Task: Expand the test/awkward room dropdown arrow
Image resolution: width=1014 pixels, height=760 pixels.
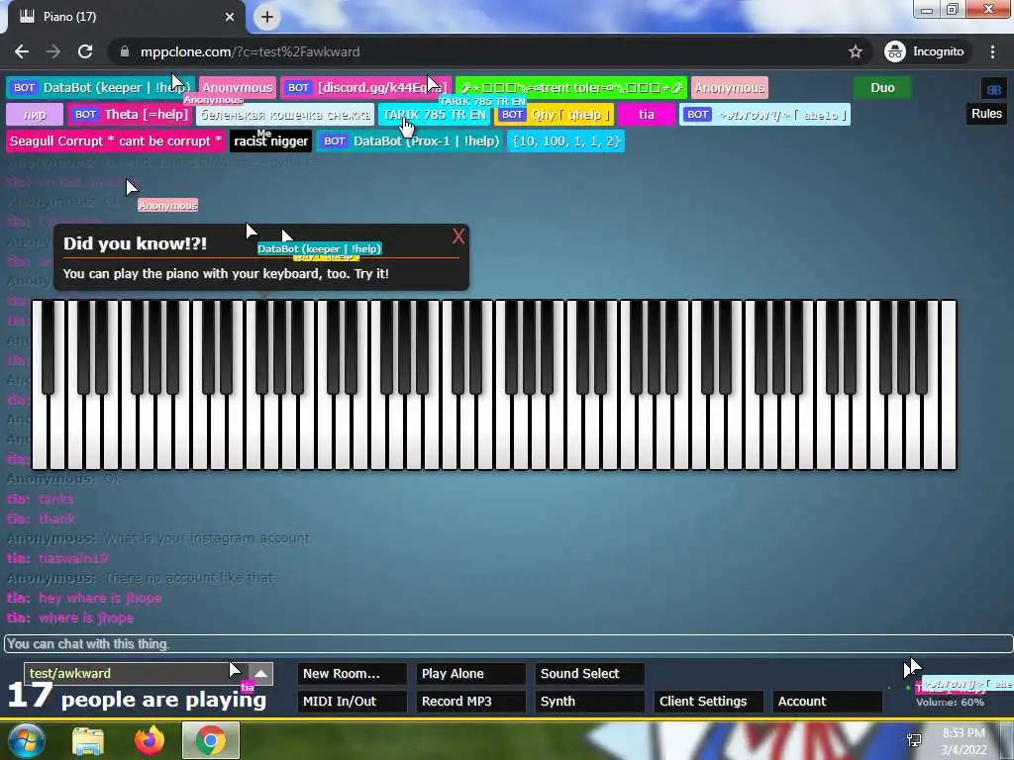Action: point(260,673)
